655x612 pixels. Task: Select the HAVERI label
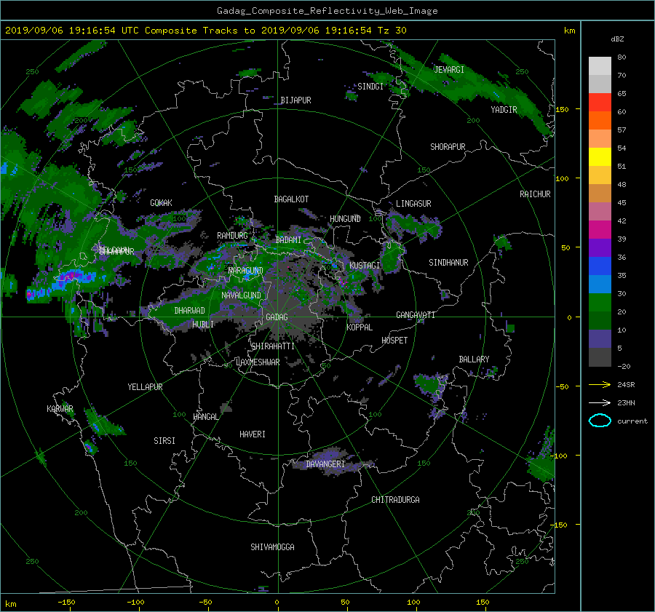253,434
